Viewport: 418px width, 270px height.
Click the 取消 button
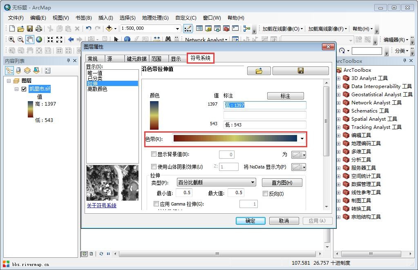click(284, 221)
